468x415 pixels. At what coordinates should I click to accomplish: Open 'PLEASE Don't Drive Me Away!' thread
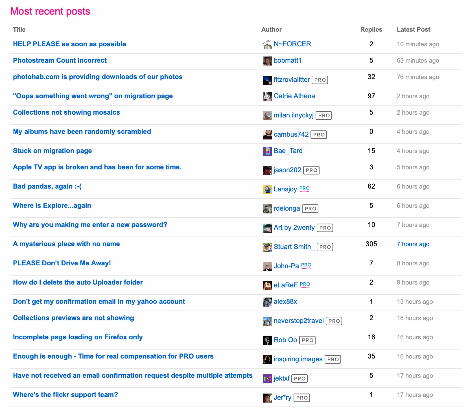pos(62,263)
